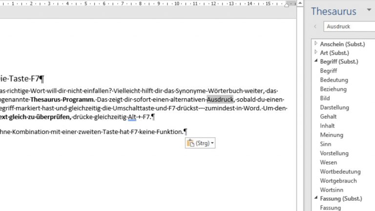Click the right indent marker on ruler

[287, 4]
